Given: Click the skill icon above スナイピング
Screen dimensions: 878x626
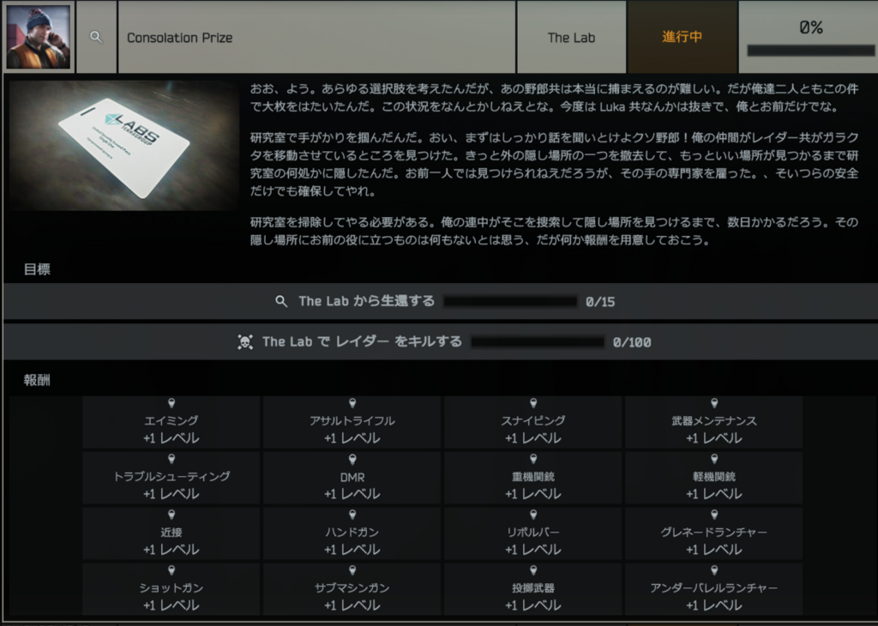Looking at the screenshot, I should [533, 403].
